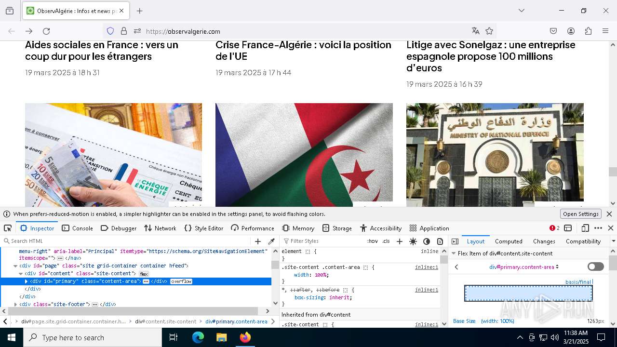Dismiss the reduced-motion notification bar
The image size is (617, 347).
click(x=609, y=214)
